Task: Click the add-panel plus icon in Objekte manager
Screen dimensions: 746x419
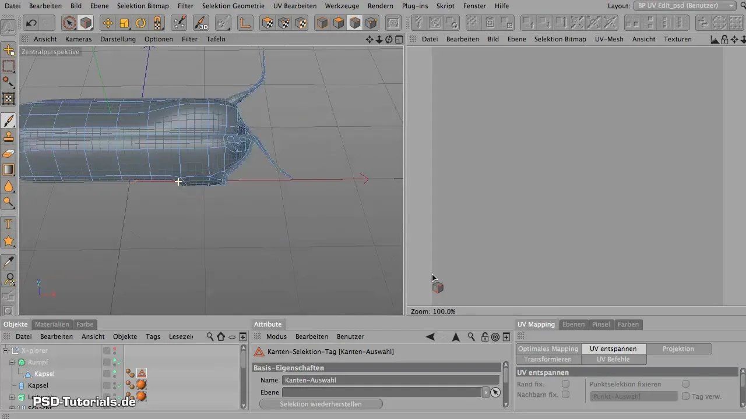Action: tap(243, 336)
